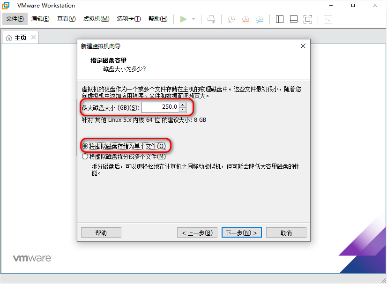Screen dimensions: 387x284
Task: Maximize the VMware Workstation window
Action: coord(353,6)
